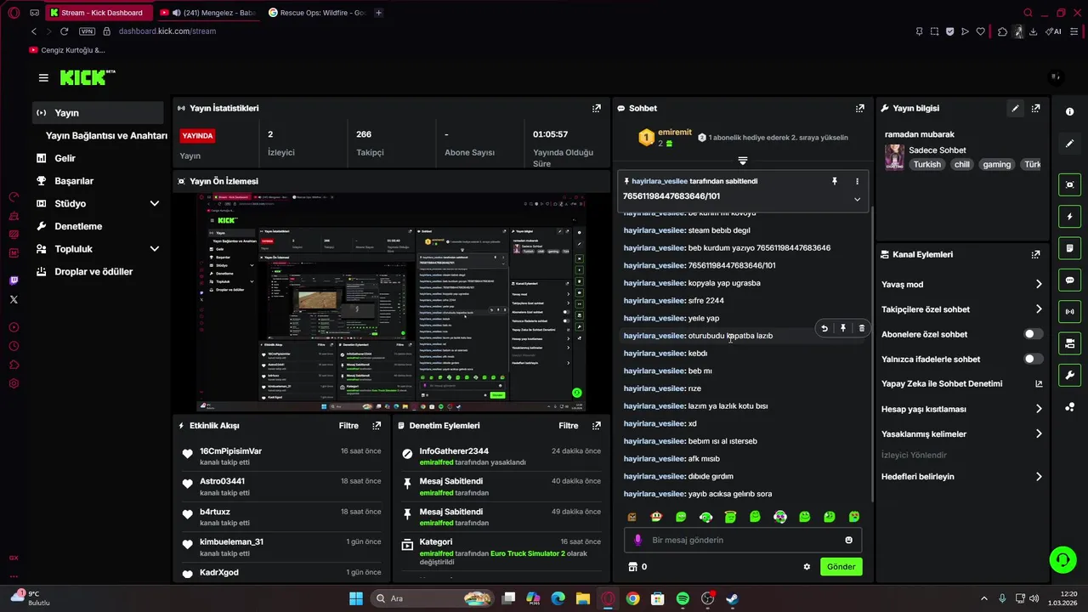Toggle the chat bubble widget in right rail
1088x612 pixels.
point(1069,280)
